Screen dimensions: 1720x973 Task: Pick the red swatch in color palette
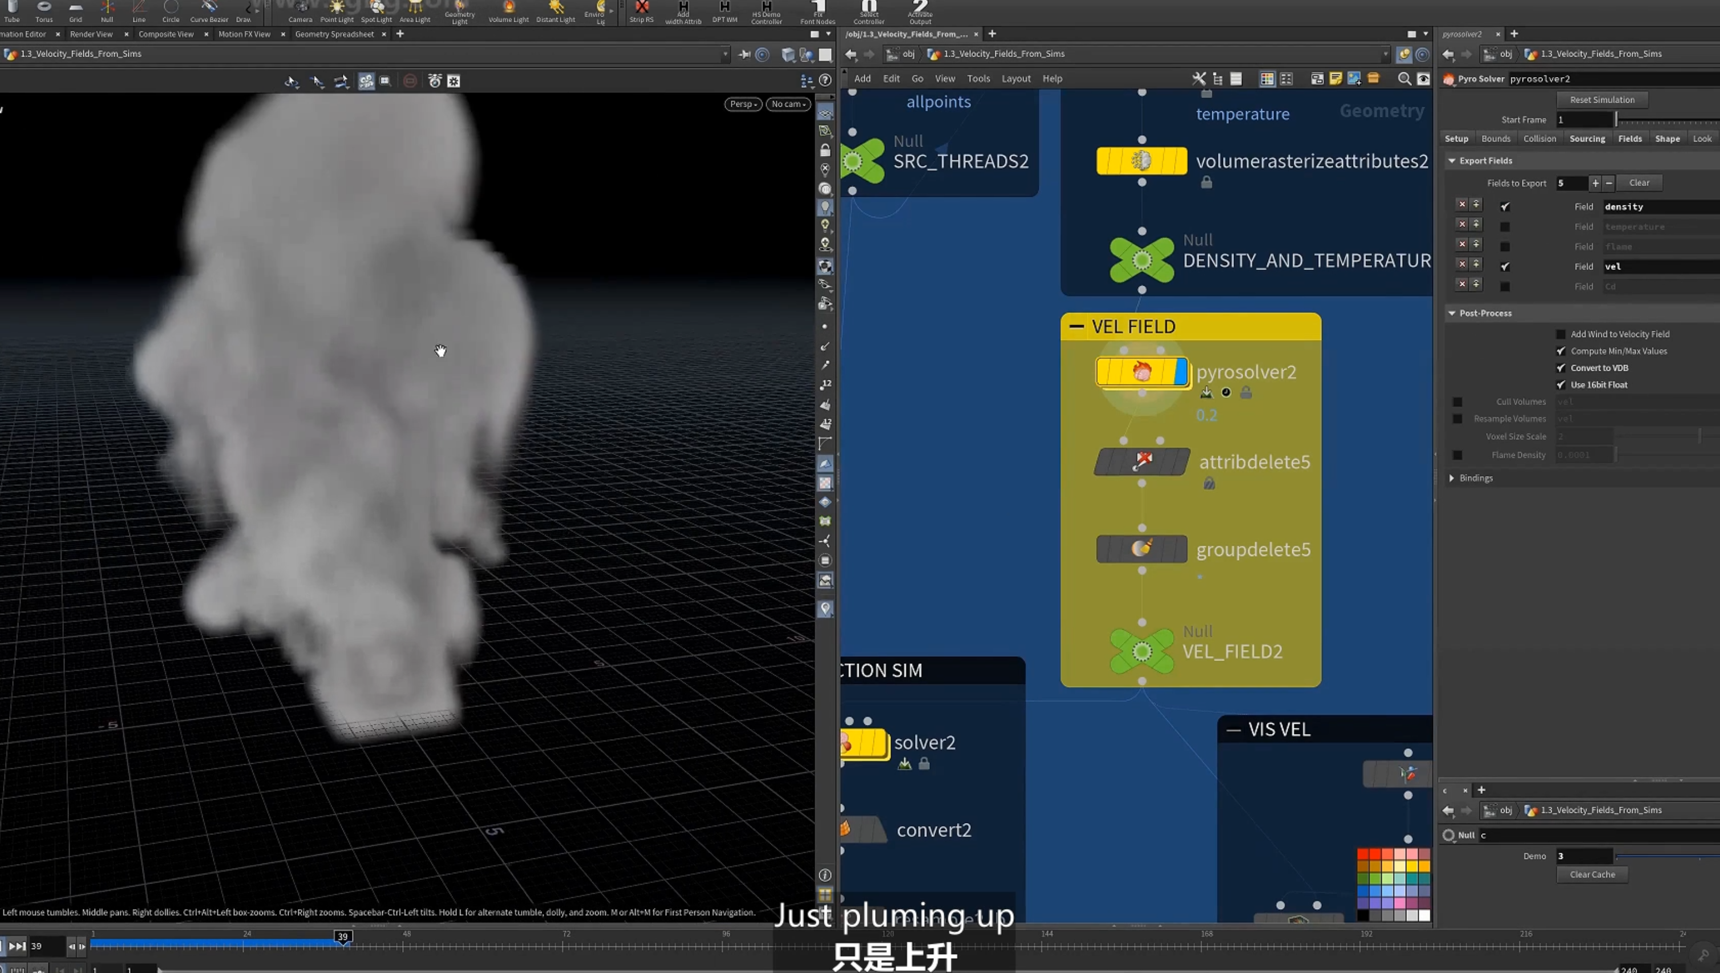1363,854
